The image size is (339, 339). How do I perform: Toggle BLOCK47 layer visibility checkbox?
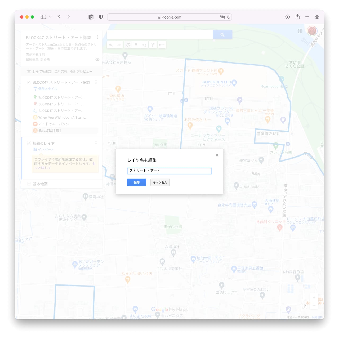pos(29,82)
